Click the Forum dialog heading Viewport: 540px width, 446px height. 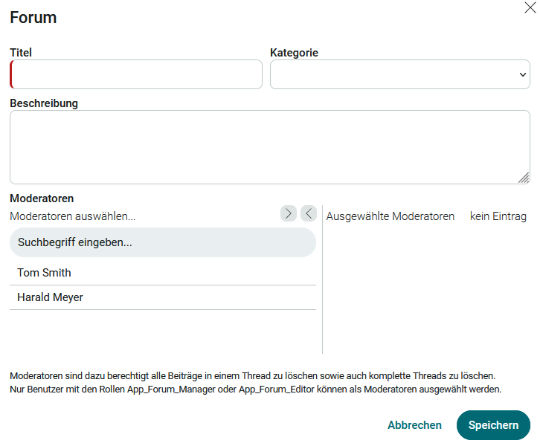[33, 17]
